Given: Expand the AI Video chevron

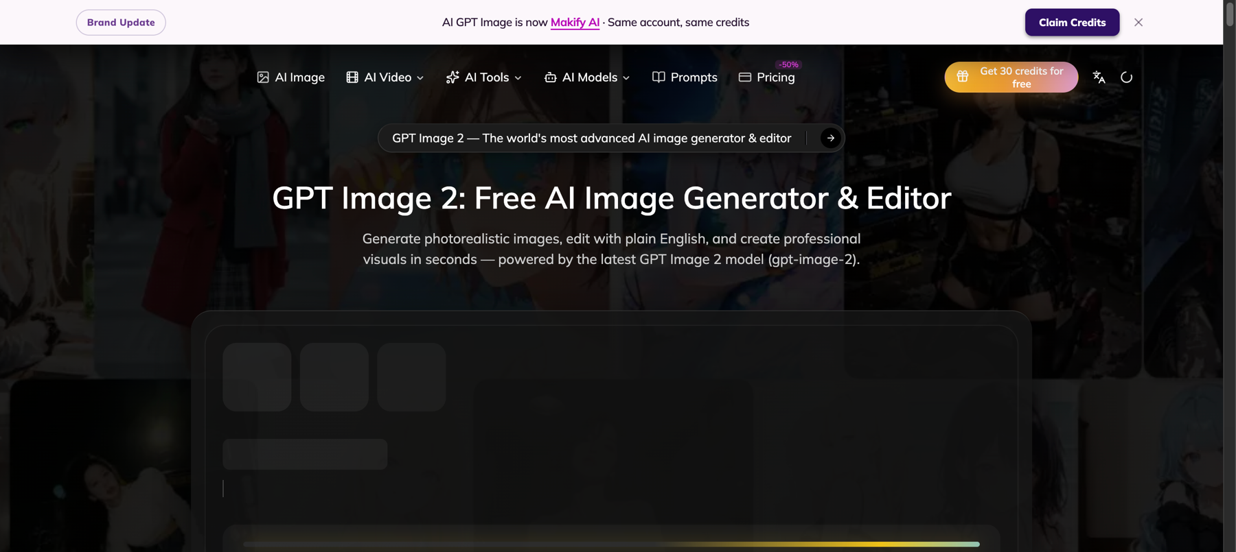Looking at the screenshot, I should (x=420, y=78).
